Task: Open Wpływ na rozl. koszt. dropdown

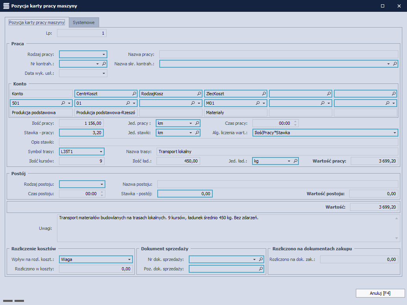Action: pyautogui.click(x=129, y=259)
